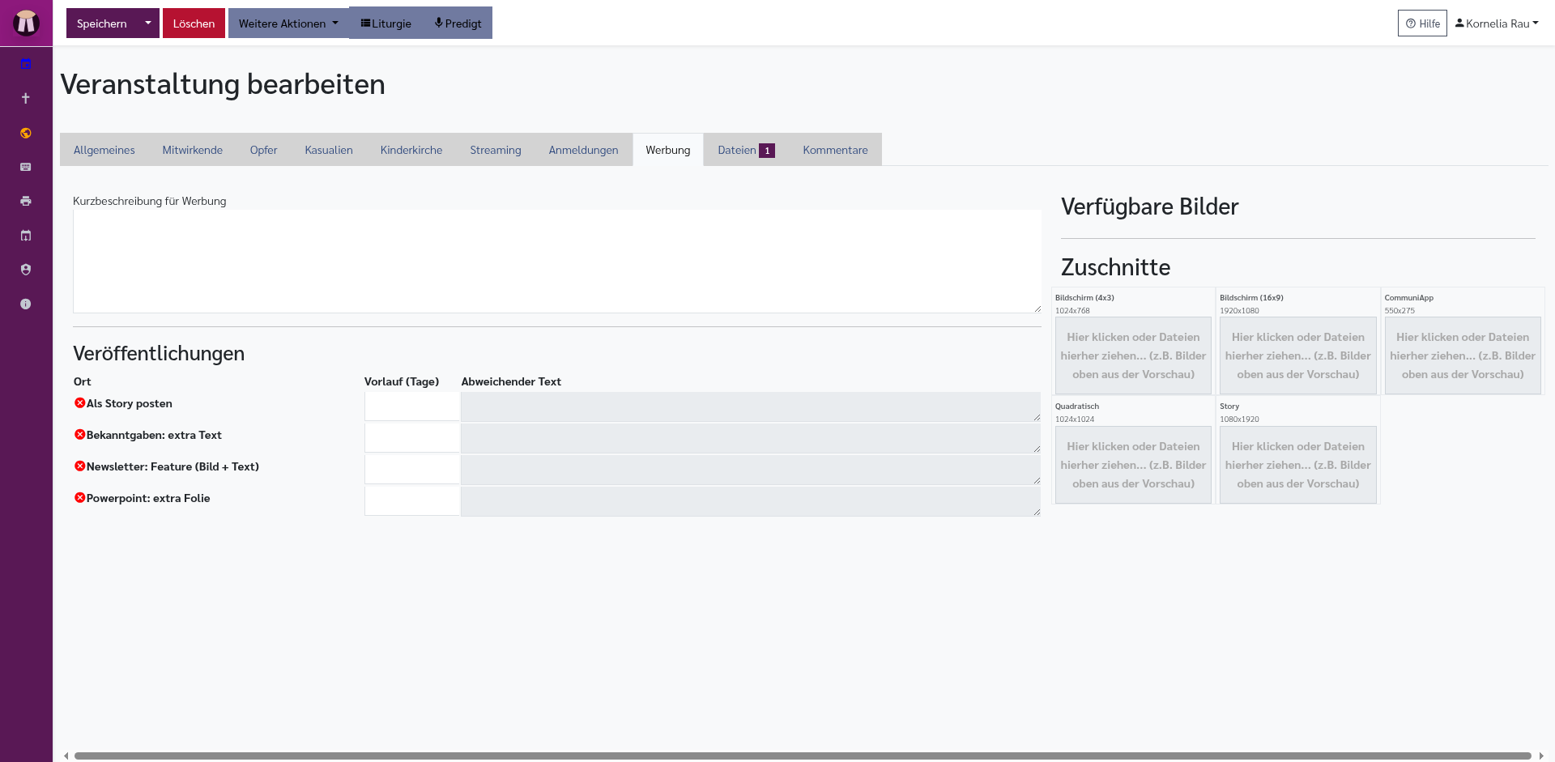The height and width of the screenshot is (762, 1555).
Task: Click the Als Story posten label
Action: coord(130,403)
